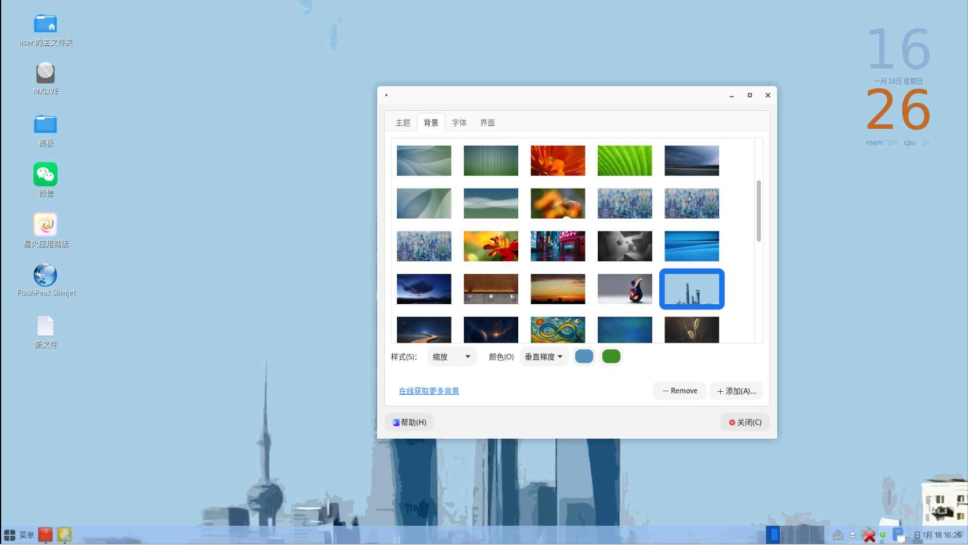Viewport: 968px width, 545px height.
Task: Click the 帮助(H) help button
Action: 409,423
